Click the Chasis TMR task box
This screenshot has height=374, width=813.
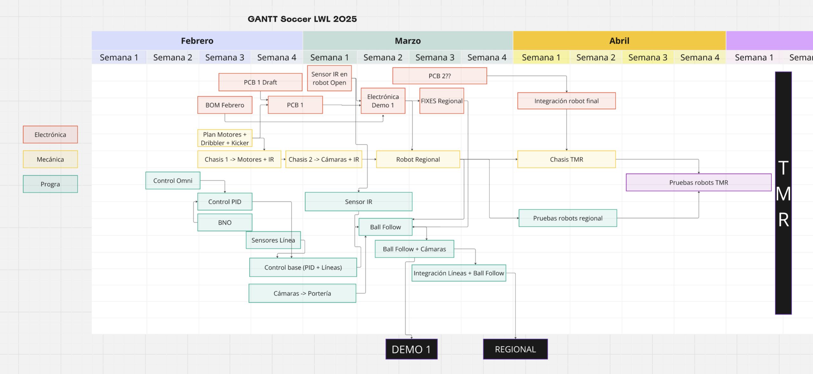tap(566, 159)
